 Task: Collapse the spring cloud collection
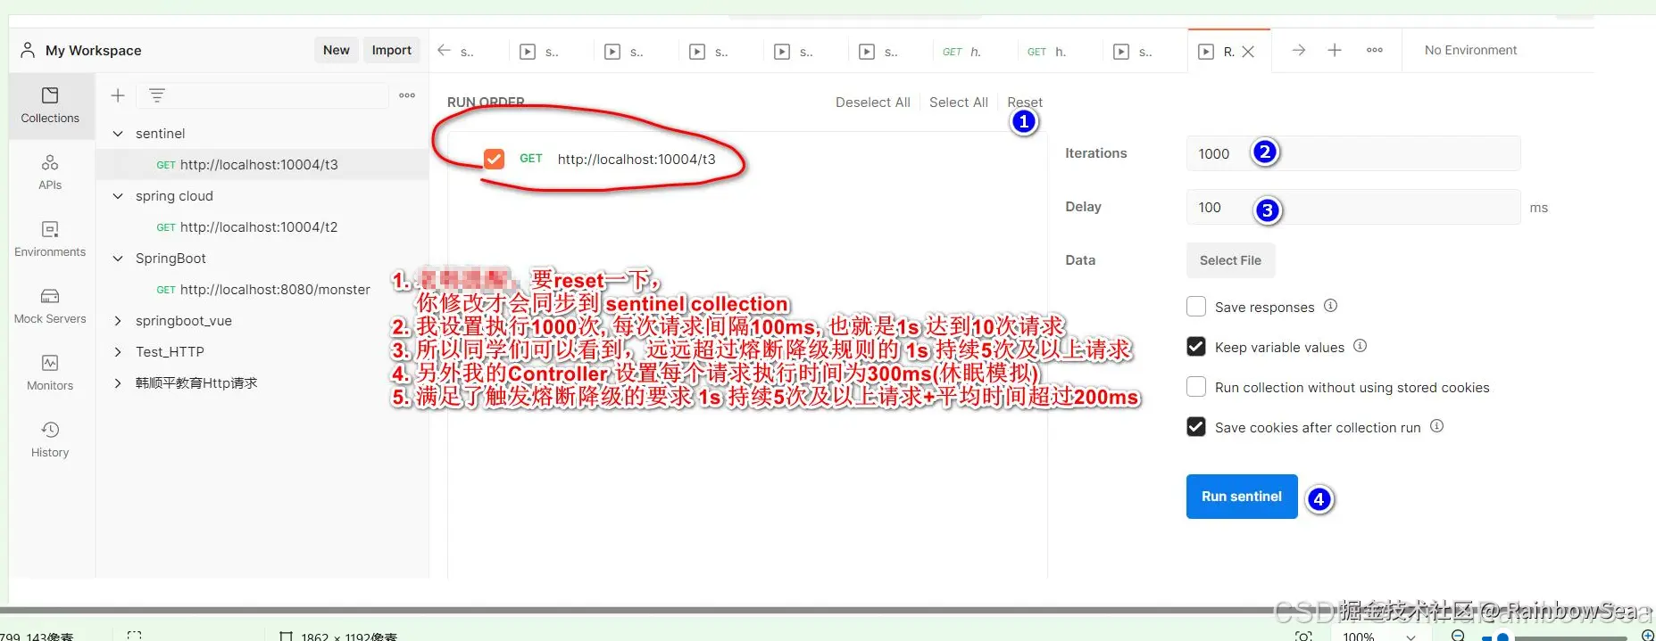pos(117,196)
